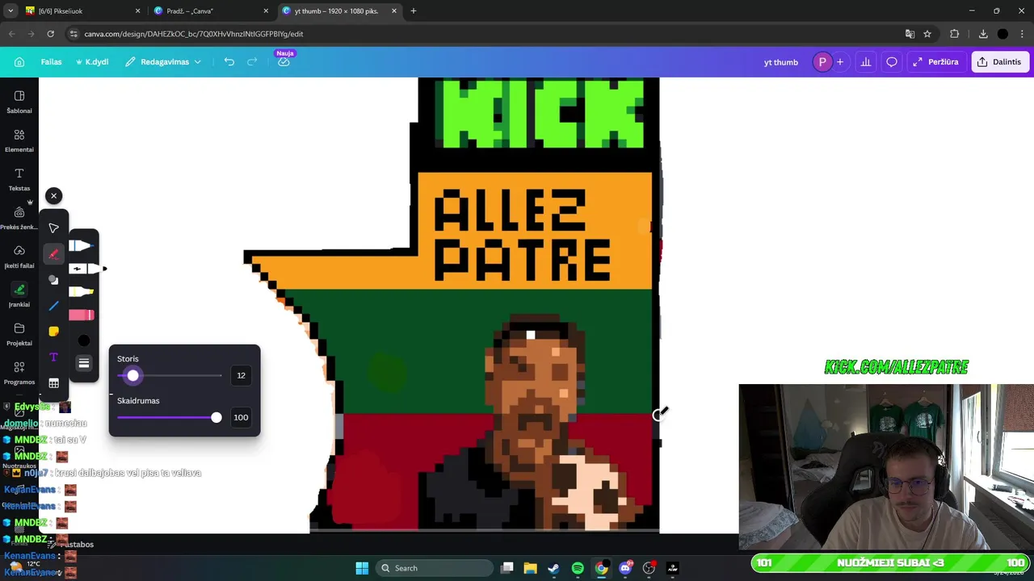1034x581 pixels.
Task: Expand the browser tab search dropdown
Action: pyautogui.click(x=11, y=11)
